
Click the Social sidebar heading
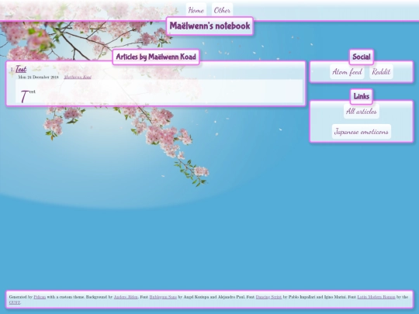[x=362, y=57]
